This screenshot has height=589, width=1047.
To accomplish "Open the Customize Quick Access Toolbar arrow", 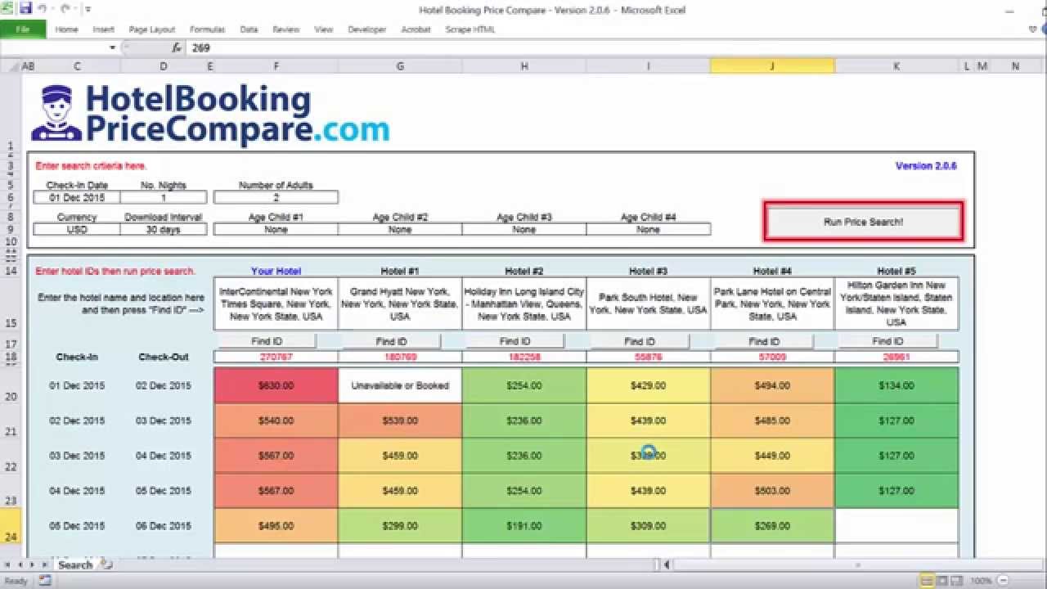I will pyautogui.click(x=88, y=11).
